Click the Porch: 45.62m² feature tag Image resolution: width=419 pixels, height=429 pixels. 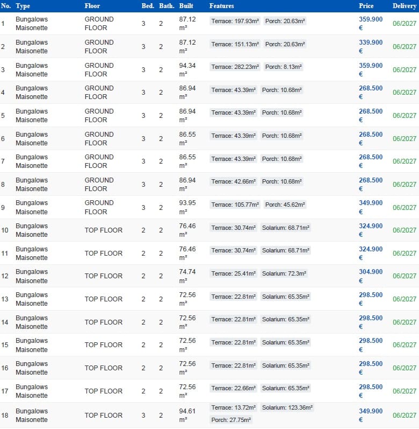click(285, 205)
